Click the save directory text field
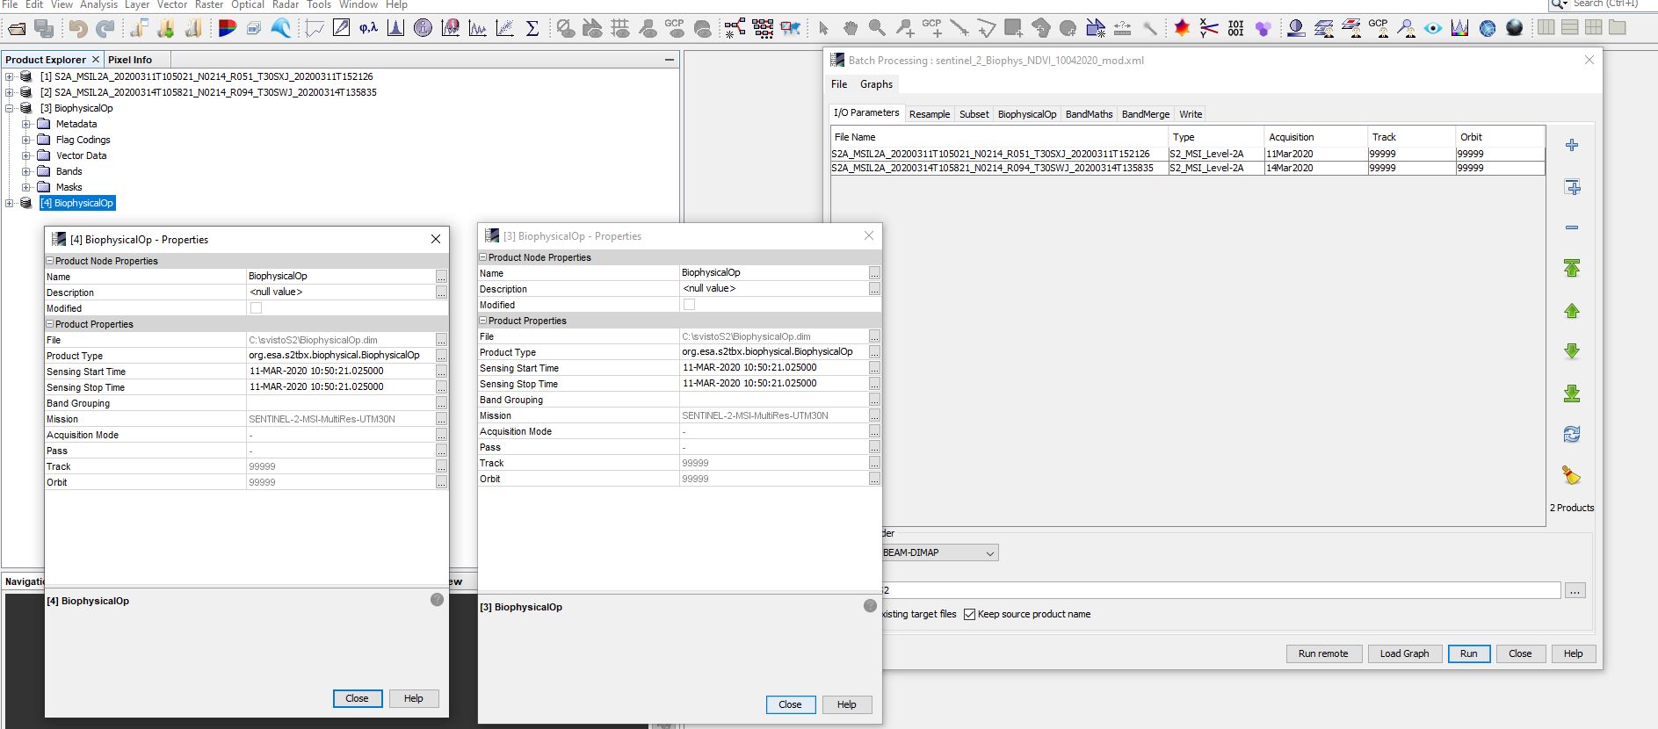The height and width of the screenshot is (729, 1658). point(1220,590)
